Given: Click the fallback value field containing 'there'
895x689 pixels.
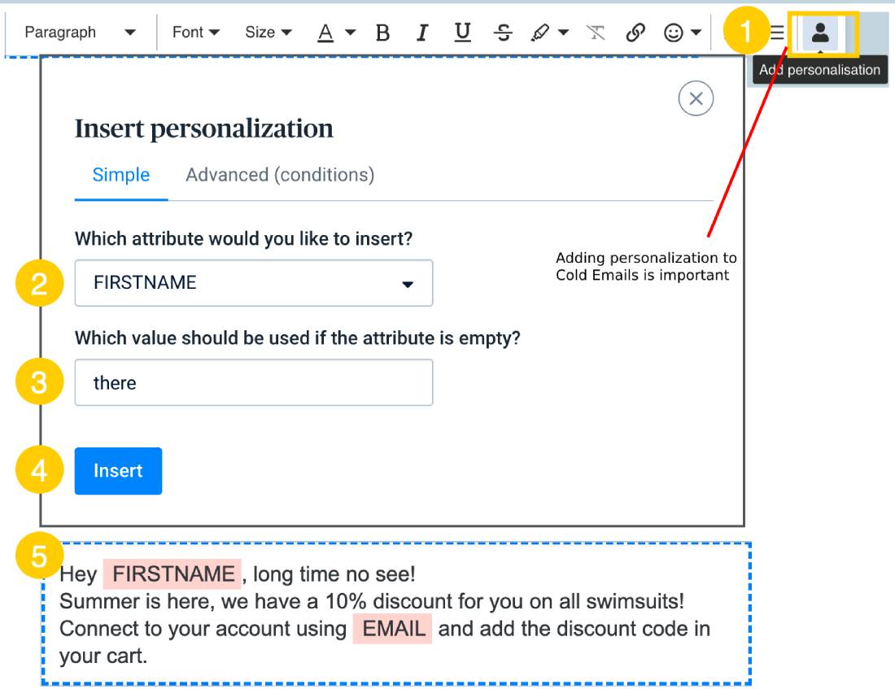Looking at the screenshot, I should (x=253, y=382).
